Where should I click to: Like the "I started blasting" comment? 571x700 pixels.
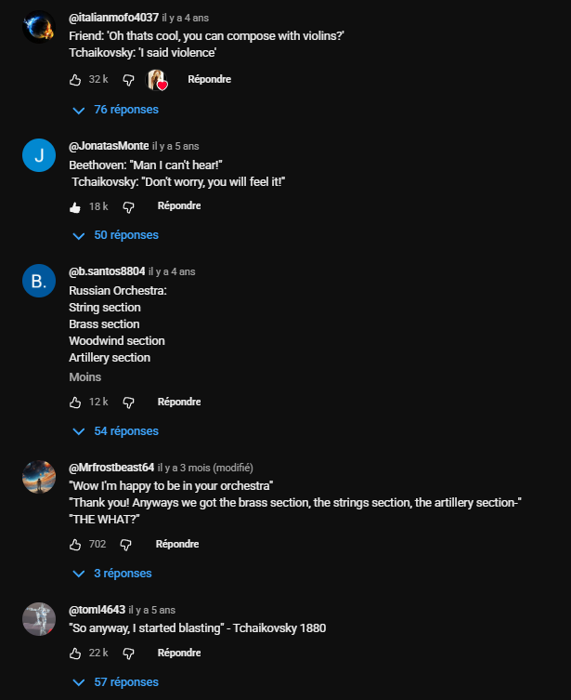(x=75, y=654)
